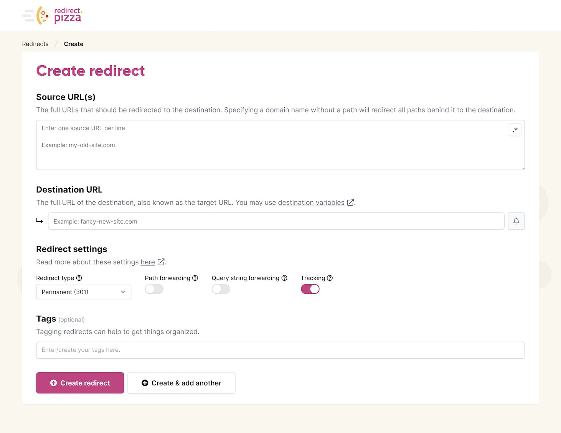The height and width of the screenshot is (433, 561).
Task: Open the Redirect type help question icon
Action: [79, 278]
